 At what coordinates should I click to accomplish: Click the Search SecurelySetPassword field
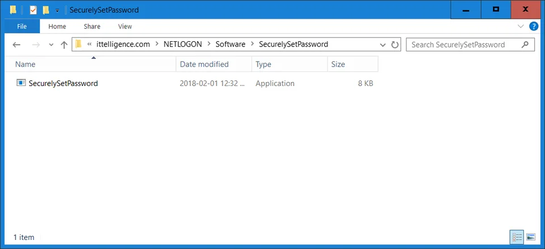tap(470, 45)
